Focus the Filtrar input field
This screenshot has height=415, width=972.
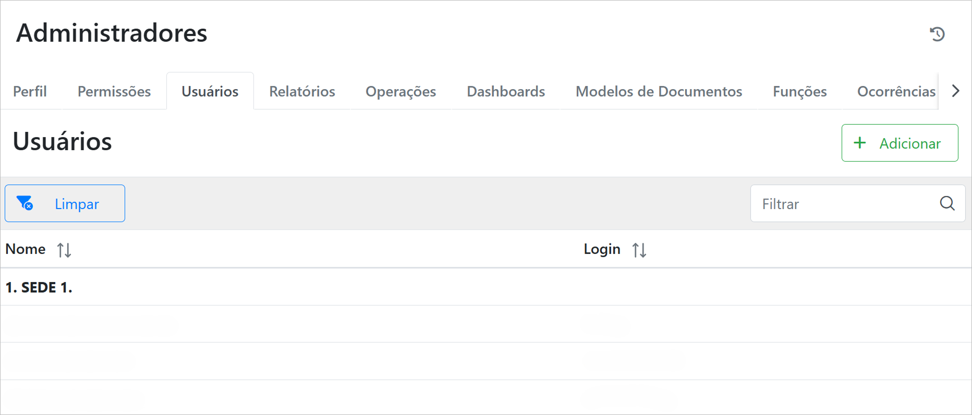[x=845, y=204]
